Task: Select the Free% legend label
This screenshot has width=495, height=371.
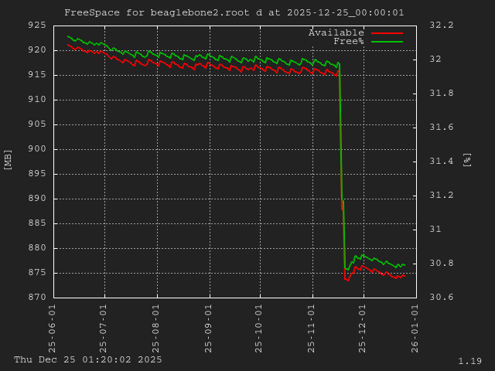Action: click(x=348, y=42)
